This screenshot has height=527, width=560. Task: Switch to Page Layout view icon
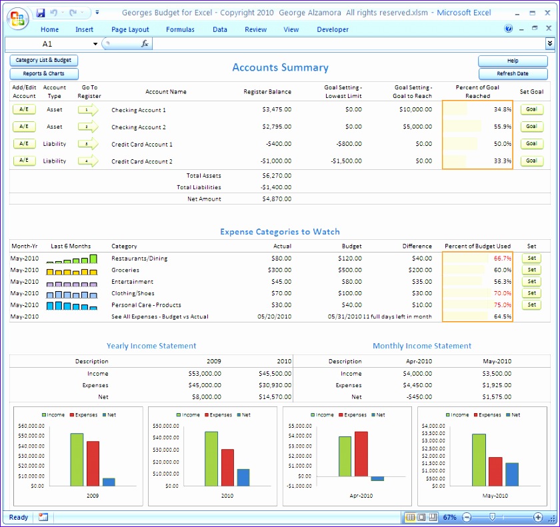pyautogui.click(x=422, y=517)
